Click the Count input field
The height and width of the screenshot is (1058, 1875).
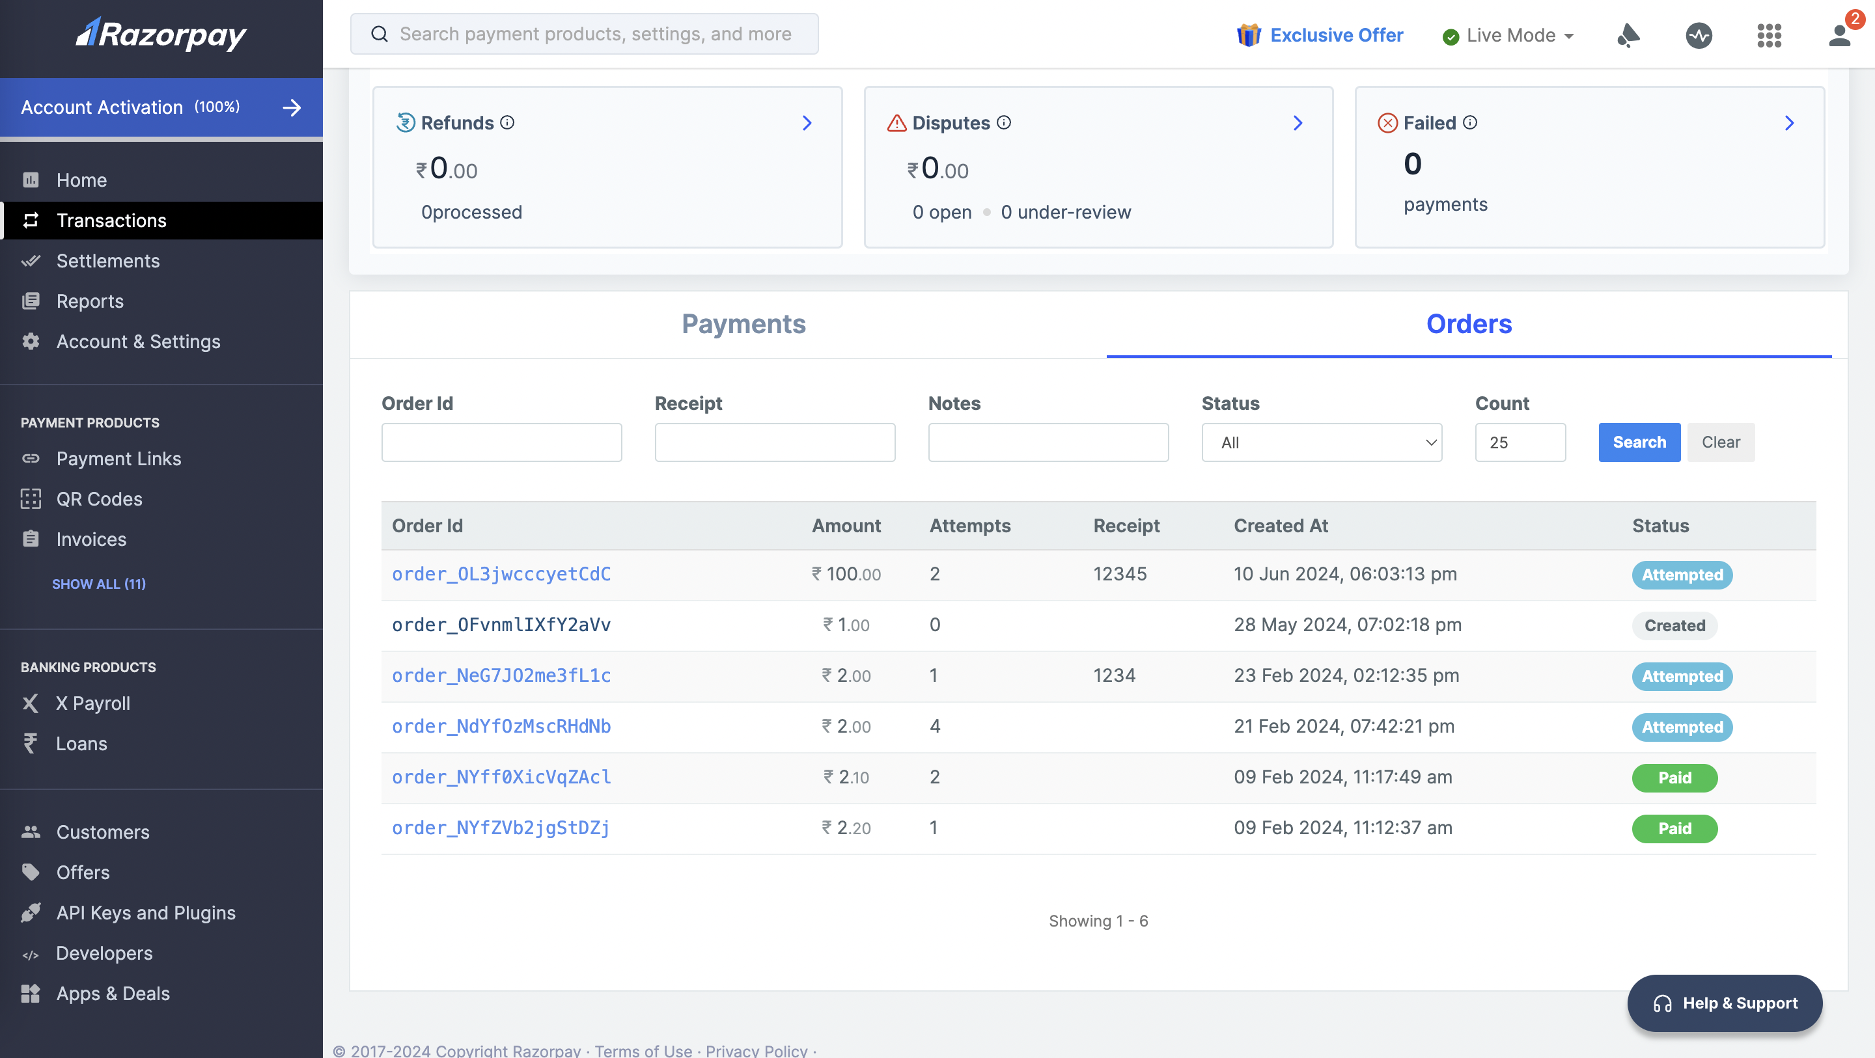1520,442
